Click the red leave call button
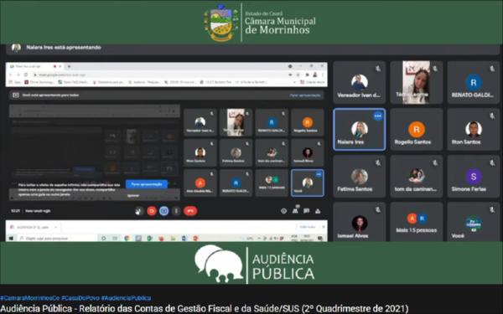The image size is (503, 314). click(x=190, y=211)
